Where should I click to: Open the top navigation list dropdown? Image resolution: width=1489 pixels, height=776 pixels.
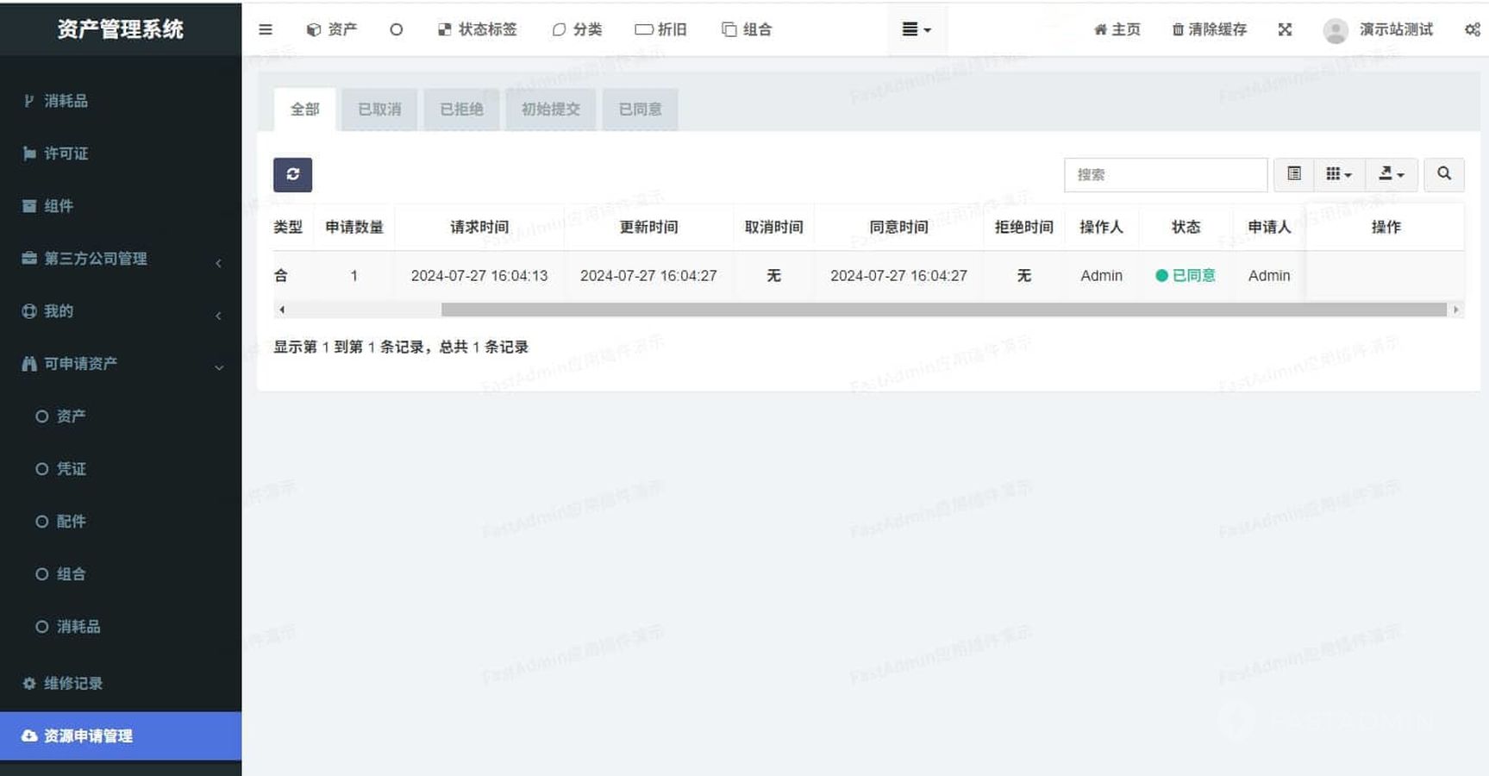916,29
